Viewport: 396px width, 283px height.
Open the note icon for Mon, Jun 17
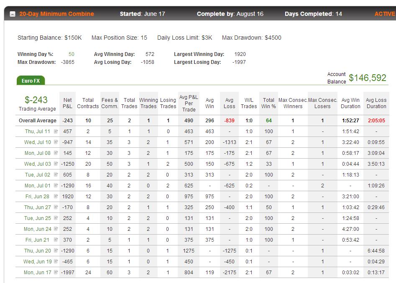click(56, 272)
